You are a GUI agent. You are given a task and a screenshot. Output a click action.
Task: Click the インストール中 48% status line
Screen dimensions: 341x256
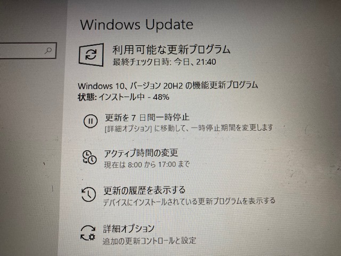tap(124, 97)
